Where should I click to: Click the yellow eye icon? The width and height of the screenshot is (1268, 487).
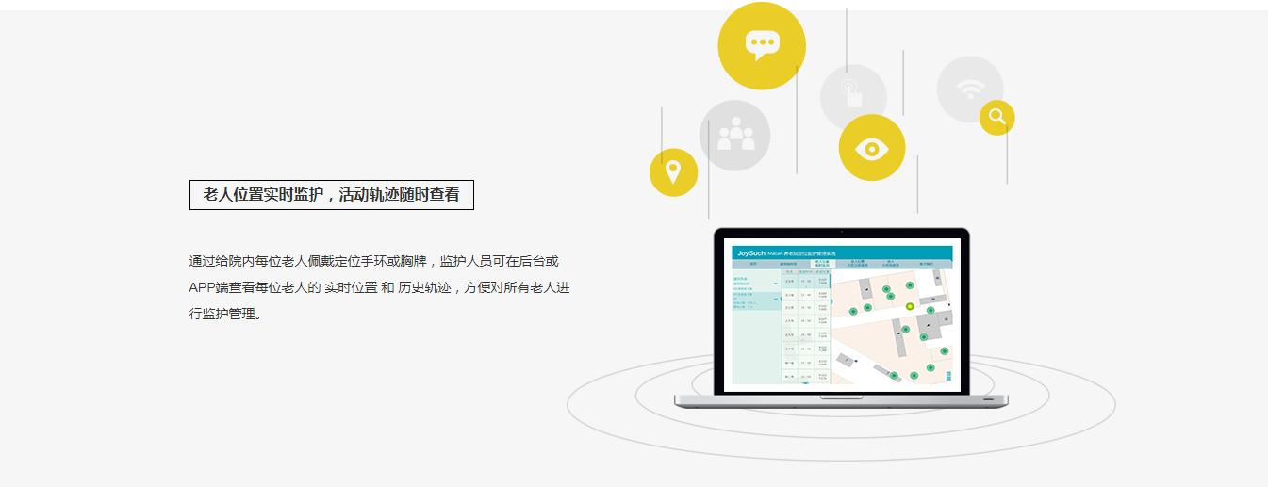[x=871, y=148]
